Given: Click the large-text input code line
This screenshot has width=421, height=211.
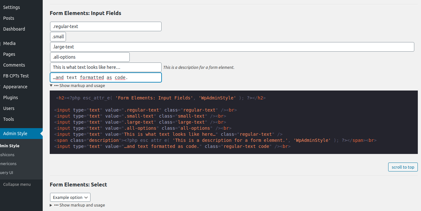Looking at the screenshot, I should [x=140, y=122].
